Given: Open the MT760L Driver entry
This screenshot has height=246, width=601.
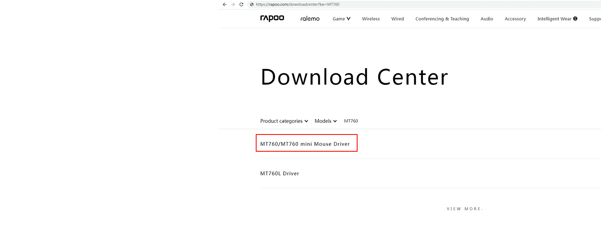Looking at the screenshot, I should click(x=280, y=173).
